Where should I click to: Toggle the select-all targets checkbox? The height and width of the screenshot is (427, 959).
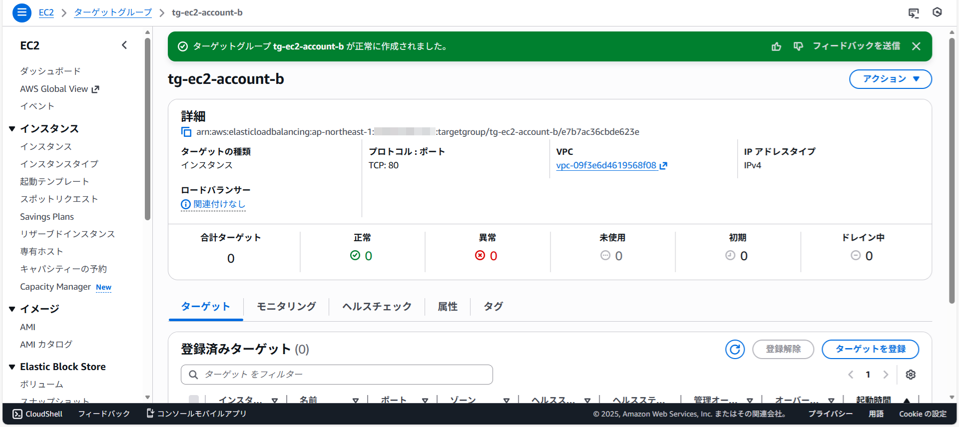(194, 400)
